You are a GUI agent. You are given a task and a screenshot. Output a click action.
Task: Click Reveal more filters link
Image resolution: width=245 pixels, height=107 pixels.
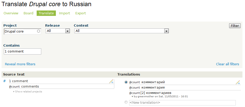[20, 64]
